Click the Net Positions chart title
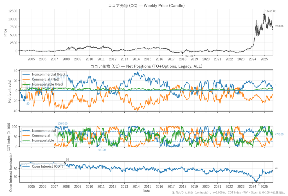The image size is (288, 196). click(147, 66)
